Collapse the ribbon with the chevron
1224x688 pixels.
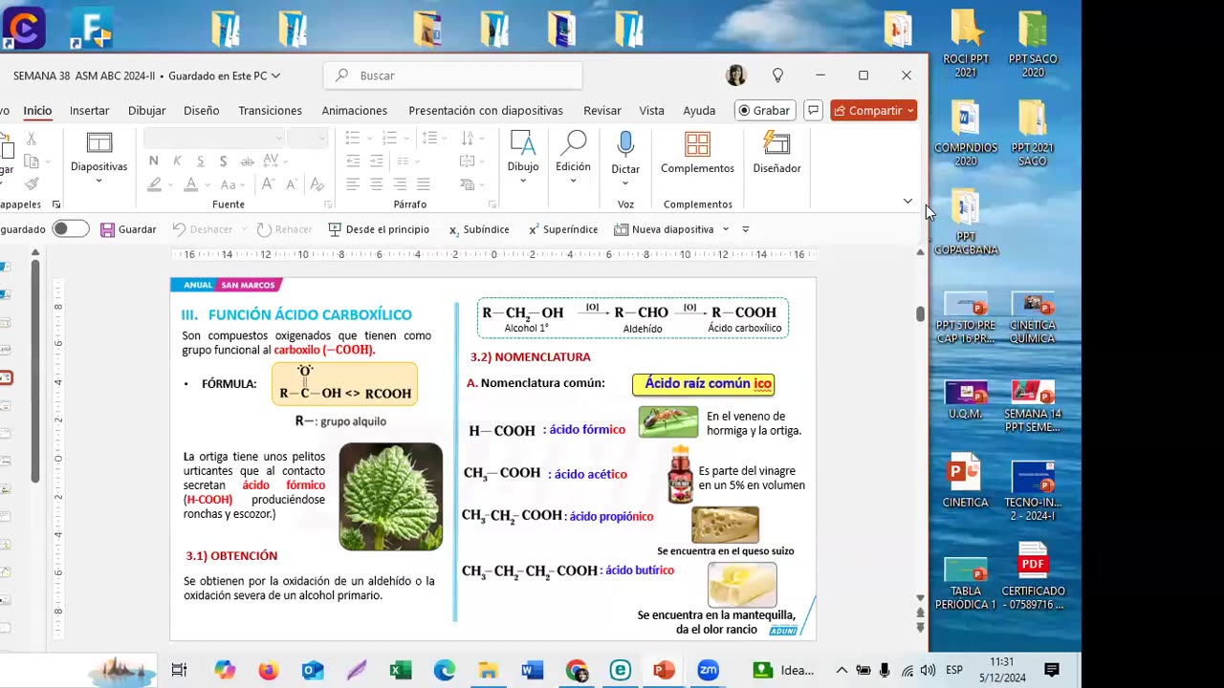(x=907, y=202)
